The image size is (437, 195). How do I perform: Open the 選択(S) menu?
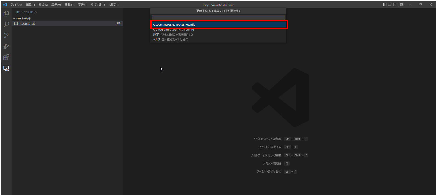[x=43, y=5]
